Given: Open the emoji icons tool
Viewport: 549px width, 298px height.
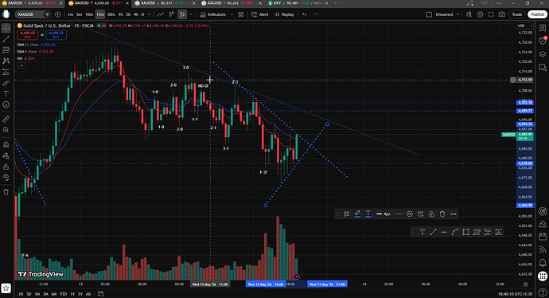Looking at the screenshot, I should point(6,104).
